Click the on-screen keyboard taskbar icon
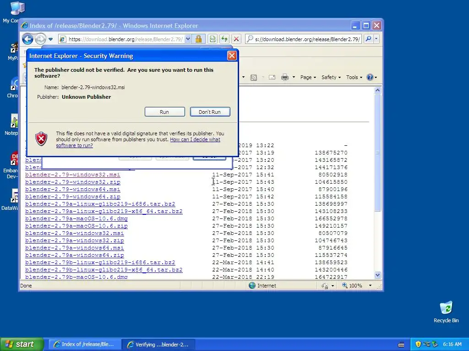Viewport: 469px width, 351px height. click(401, 345)
